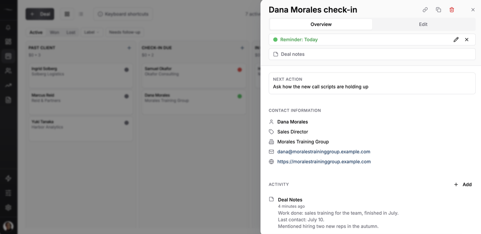Delete the deal with the red trash icon

(x=451, y=10)
